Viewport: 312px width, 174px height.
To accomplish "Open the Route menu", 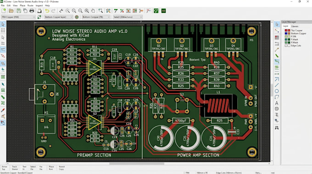I will click(30, 5).
